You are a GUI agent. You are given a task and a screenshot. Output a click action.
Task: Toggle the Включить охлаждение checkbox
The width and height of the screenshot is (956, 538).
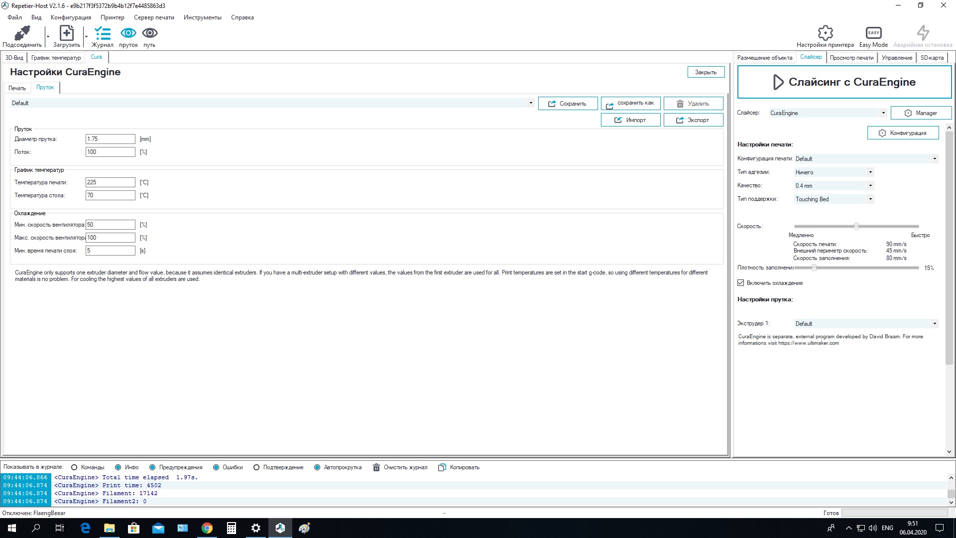pos(740,283)
